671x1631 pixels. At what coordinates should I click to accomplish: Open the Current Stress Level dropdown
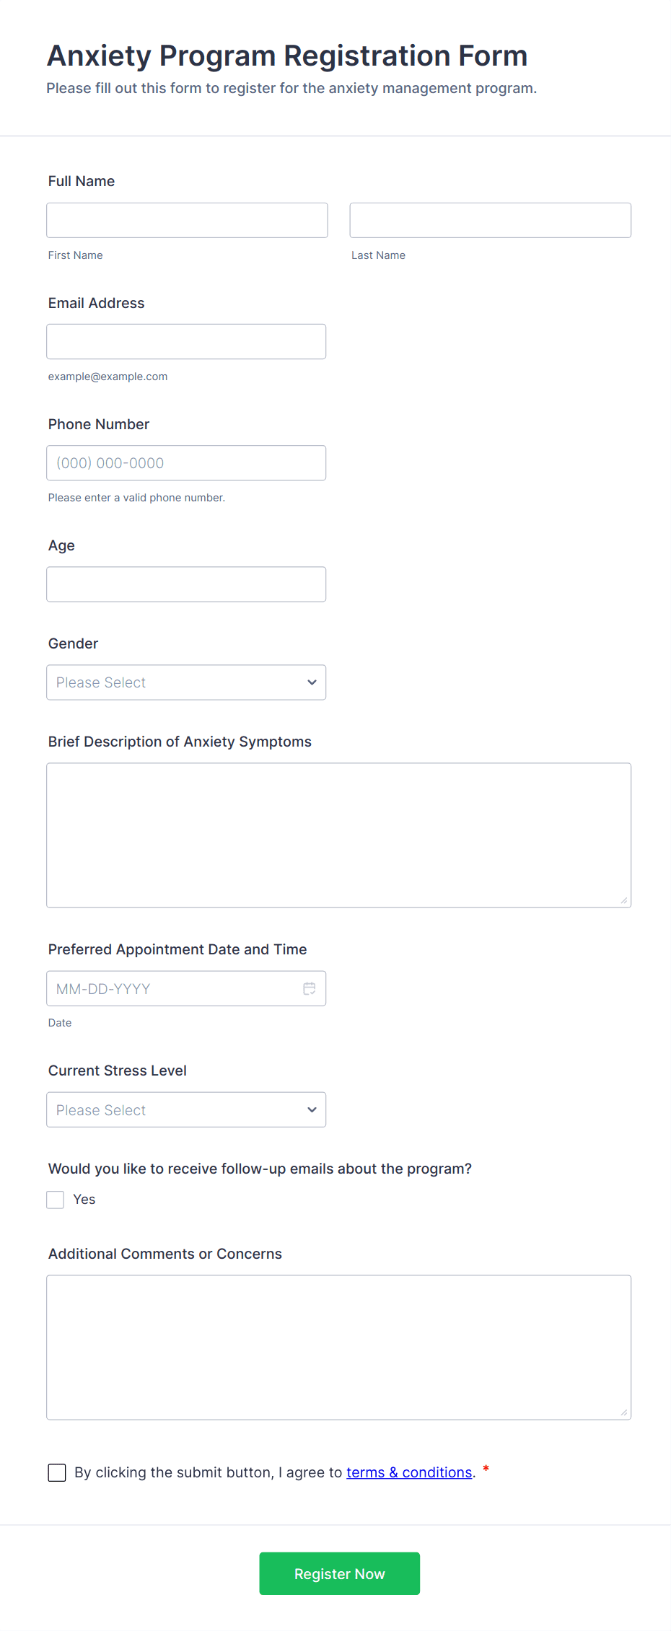coord(186,1109)
